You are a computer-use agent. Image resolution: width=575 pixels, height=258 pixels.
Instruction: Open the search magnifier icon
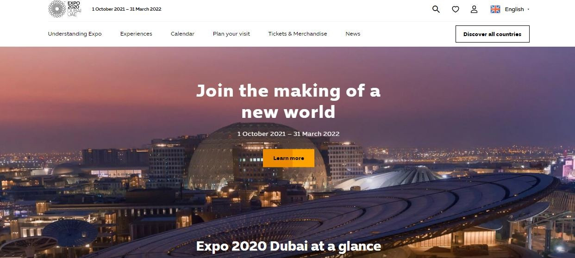[x=436, y=9]
